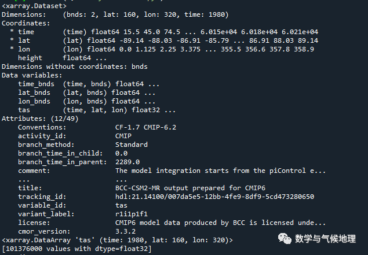Click the lat_bnds variable name
Screen dimensions: 368x255
pos(34,93)
